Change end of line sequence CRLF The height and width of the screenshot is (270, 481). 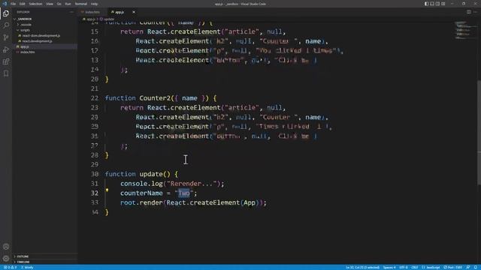coord(415,267)
